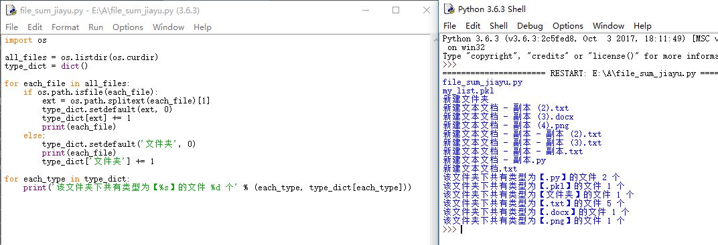Open Options menu in editor window

[128, 27]
